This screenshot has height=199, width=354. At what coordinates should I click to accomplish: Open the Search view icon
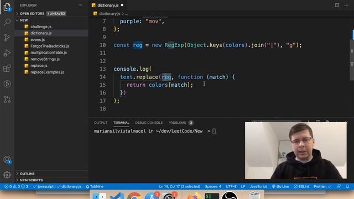coord(7,22)
